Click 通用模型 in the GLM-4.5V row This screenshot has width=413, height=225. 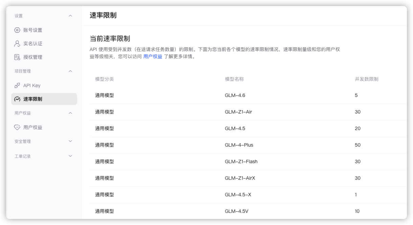[x=105, y=211]
